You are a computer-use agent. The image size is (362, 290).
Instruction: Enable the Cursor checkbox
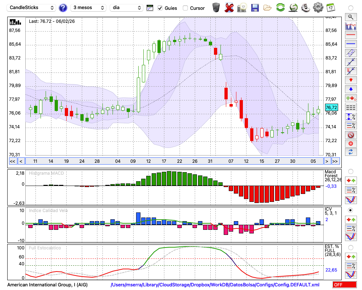pos(185,8)
